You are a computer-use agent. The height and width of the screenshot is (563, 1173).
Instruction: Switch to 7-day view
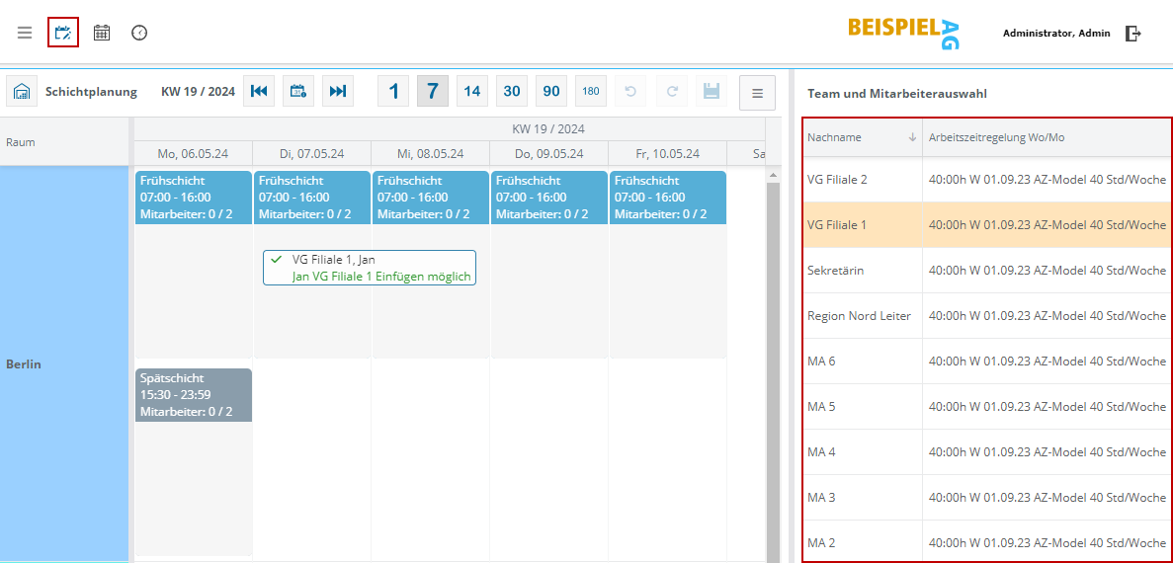[x=432, y=91]
